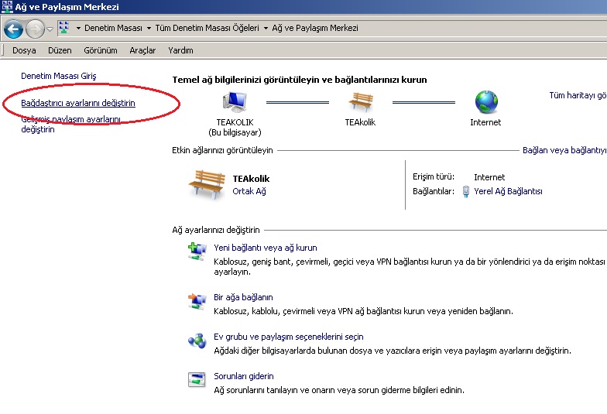Click the homegroup spheres icon

[x=197, y=340]
